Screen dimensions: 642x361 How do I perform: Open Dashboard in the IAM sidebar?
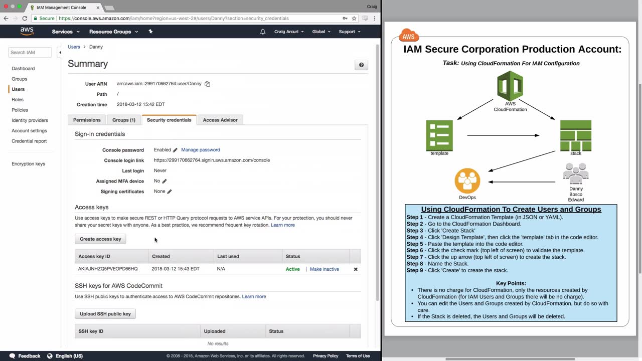(23, 68)
